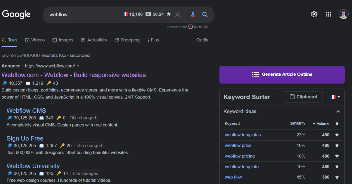Viewport: 352px width, 184px height.
Task: Switch to the Actualités tab
Action: 94,40
